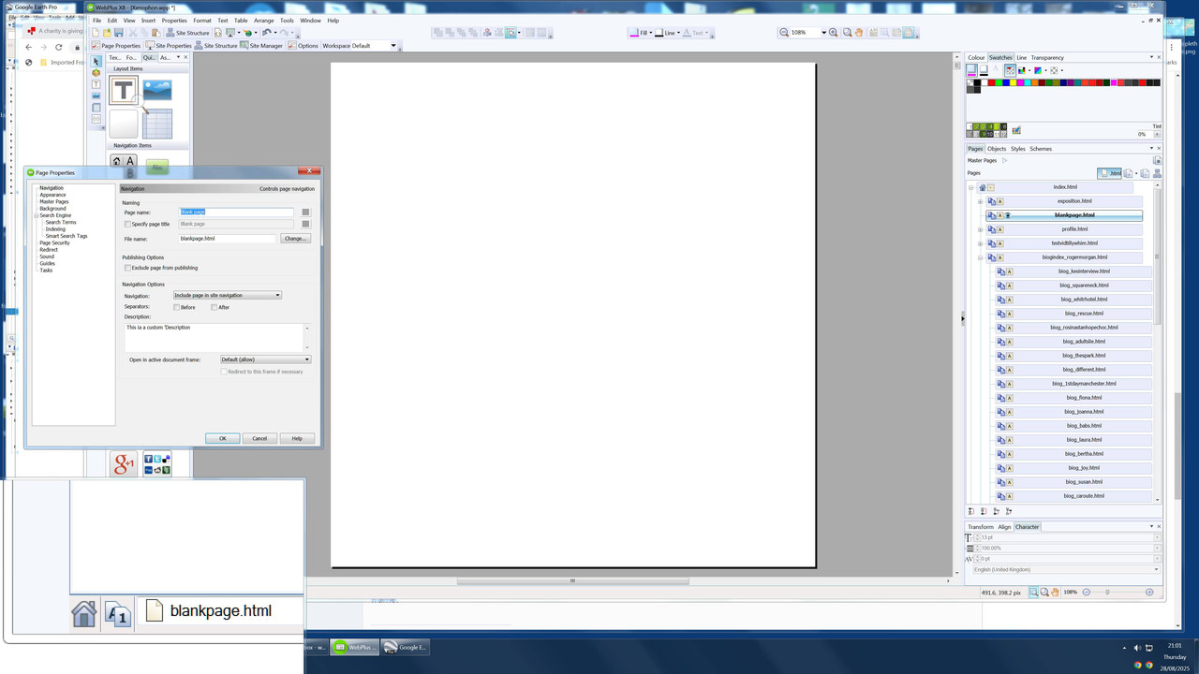Click the Save disk icon in toolbar

pyautogui.click(x=119, y=33)
